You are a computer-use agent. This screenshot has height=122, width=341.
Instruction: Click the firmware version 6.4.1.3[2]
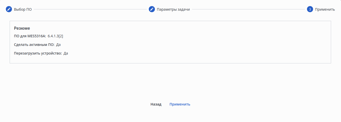pyautogui.click(x=55, y=36)
